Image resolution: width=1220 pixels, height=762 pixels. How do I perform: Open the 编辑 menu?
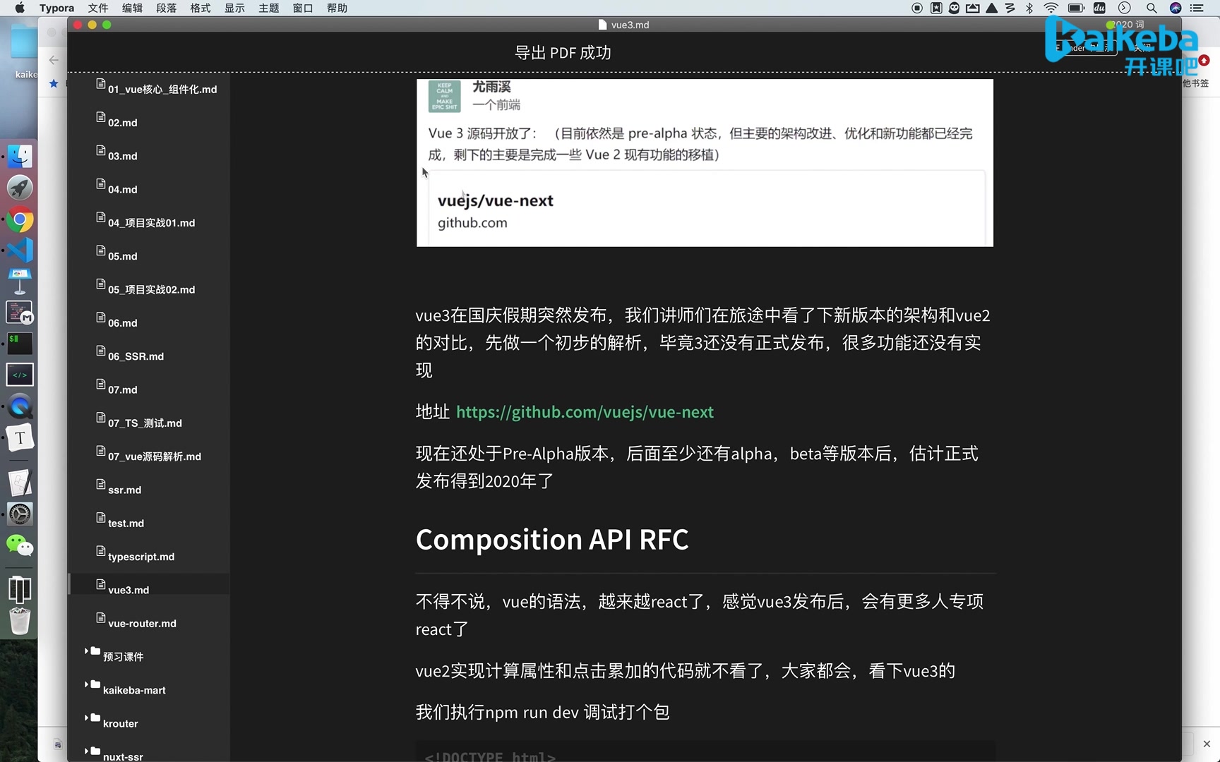[132, 8]
